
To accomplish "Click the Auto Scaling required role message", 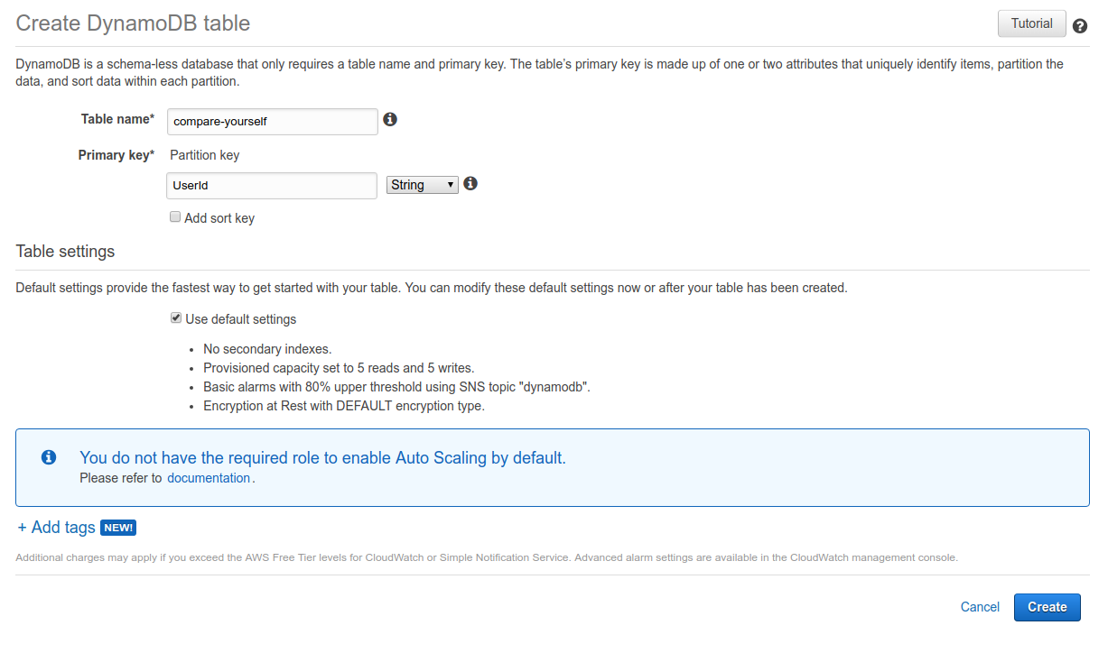I will (x=322, y=457).
